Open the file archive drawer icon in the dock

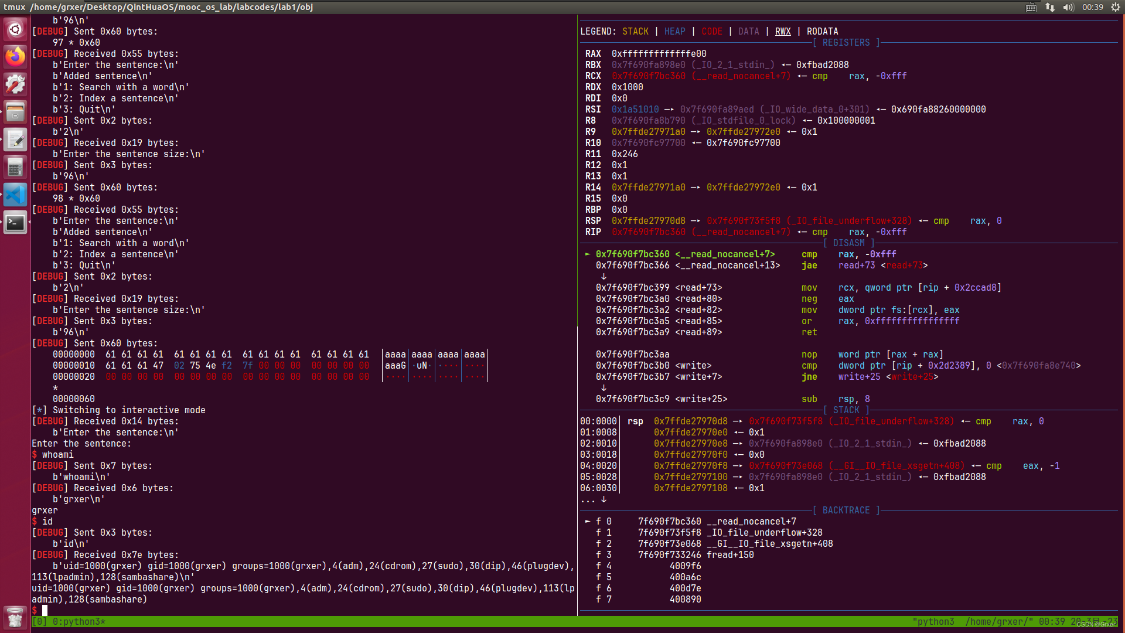pos(15,111)
